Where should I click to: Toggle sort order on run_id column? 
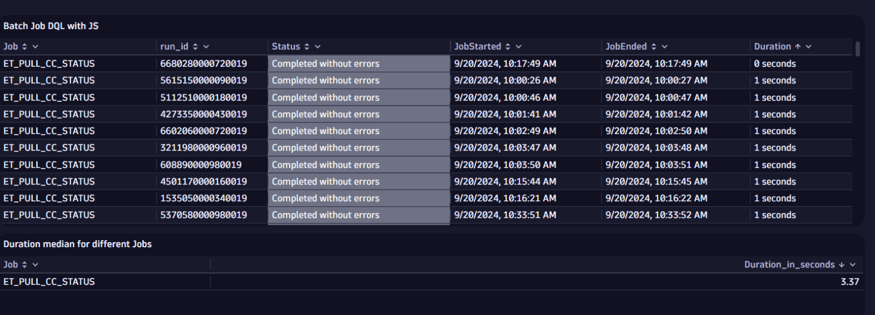click(x=196, y=46)
